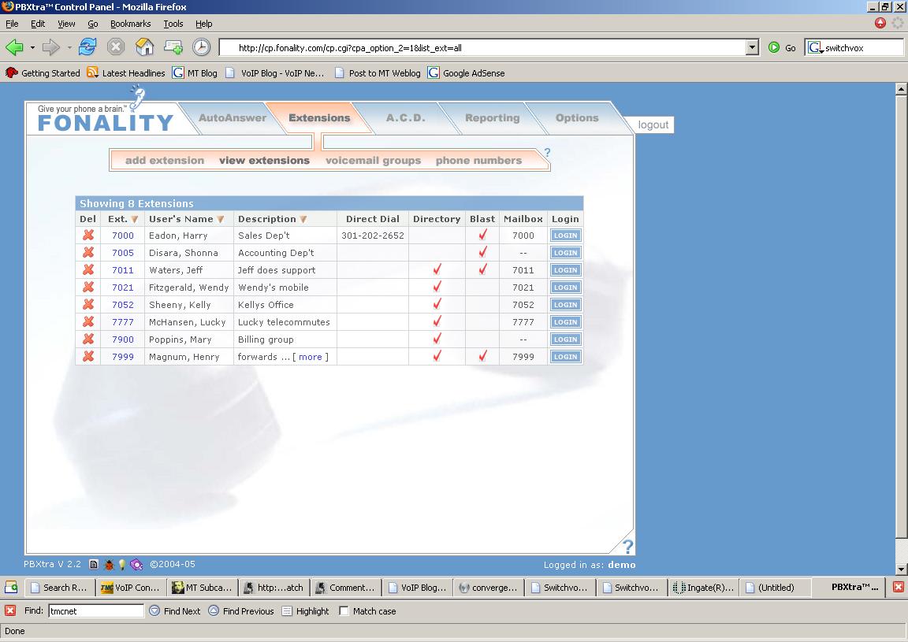This screenshot has width=908, height=642.
Task: Delete extension 7000 with red X
Action: pyautogui.click(x=88, y=235)
